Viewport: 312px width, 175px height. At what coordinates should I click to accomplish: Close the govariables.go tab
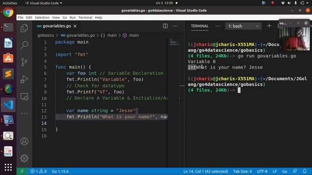pyautogui.click(x=75, y=26)
